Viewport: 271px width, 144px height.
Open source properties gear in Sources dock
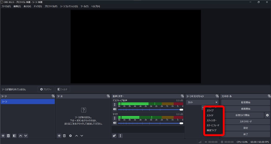(x=70, y=136)
